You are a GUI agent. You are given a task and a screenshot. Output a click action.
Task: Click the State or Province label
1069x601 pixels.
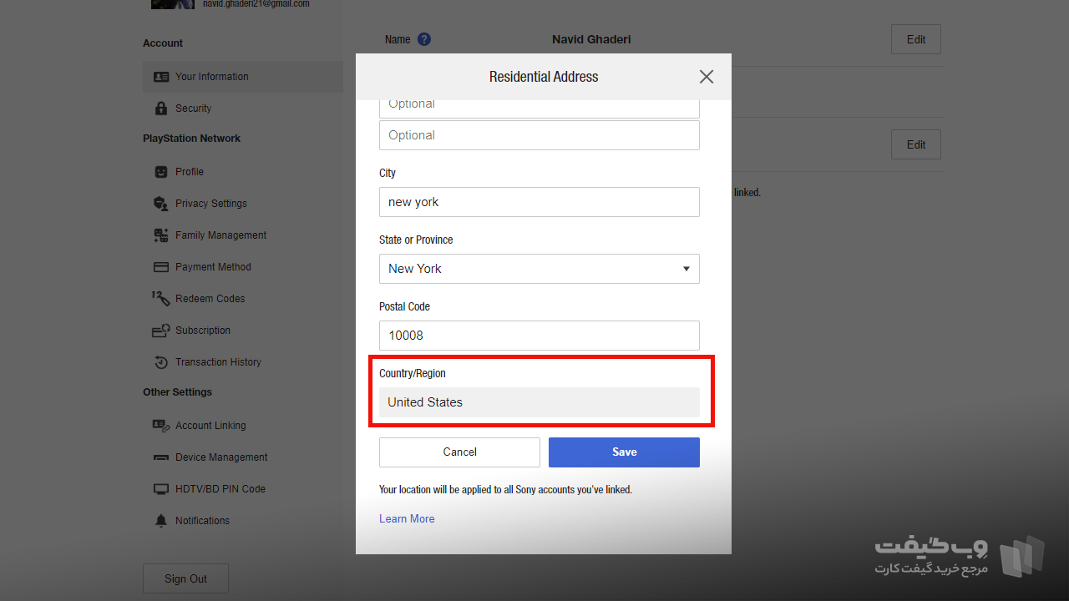[x=416, y=240]
